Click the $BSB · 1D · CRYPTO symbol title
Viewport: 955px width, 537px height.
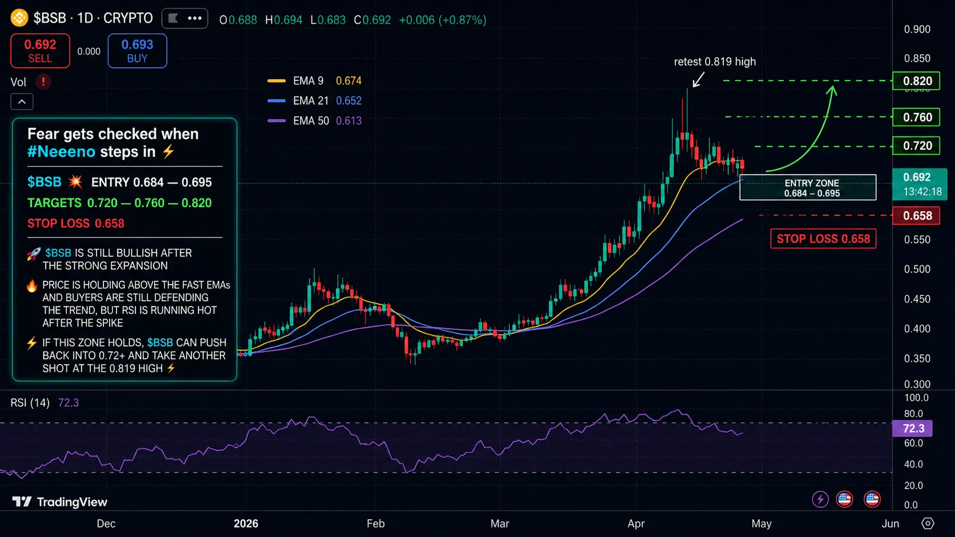pos(93,18)
